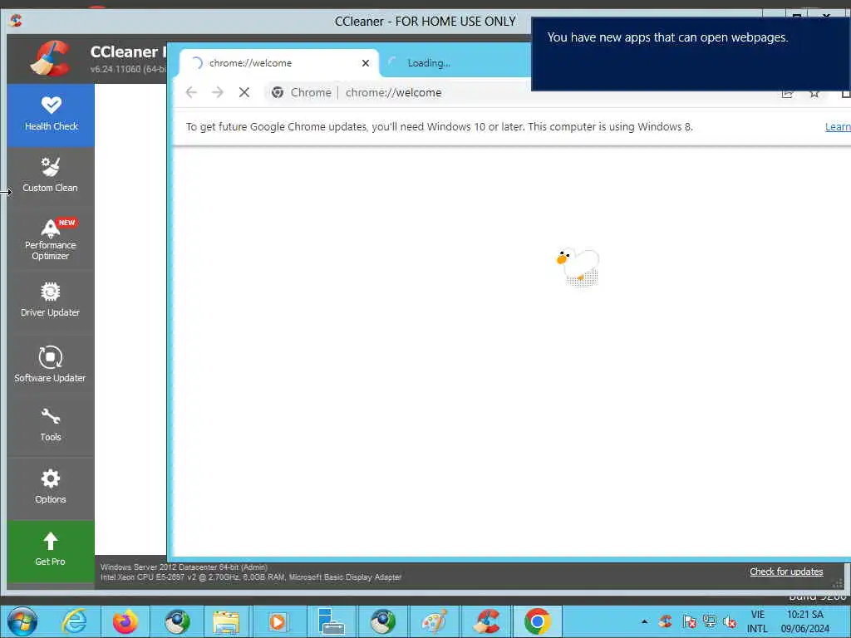Screen dimensions: 851x638
Task: Click Check for updates link
Action: pyautogui.click(x=786, y=572)
